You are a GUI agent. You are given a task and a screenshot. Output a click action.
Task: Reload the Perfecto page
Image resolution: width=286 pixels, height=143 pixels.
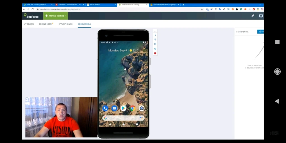[x=32, y=9]
